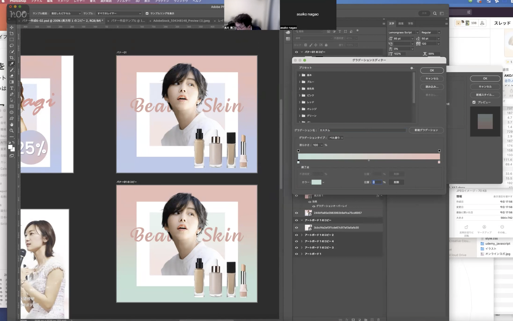Hide the グラデーションオーバーレイ effect
The image size is (513, 321).
tap(313, 206)
